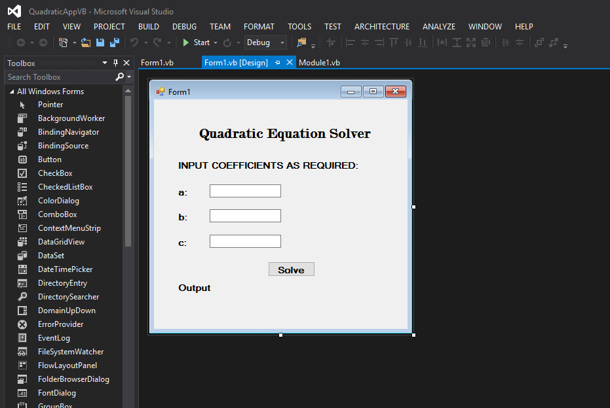This screenshot has height=408, width=610.
Task: Click the Save All toolbar icon
Action: (x=115, y=42)
